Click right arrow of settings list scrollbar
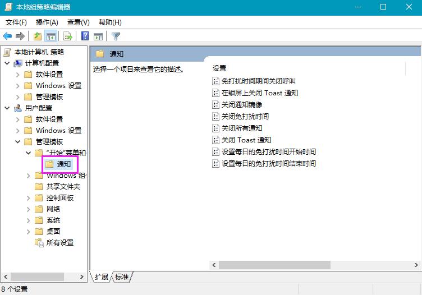The width and height of the screenshot is (422, 295). pos(416,265)
